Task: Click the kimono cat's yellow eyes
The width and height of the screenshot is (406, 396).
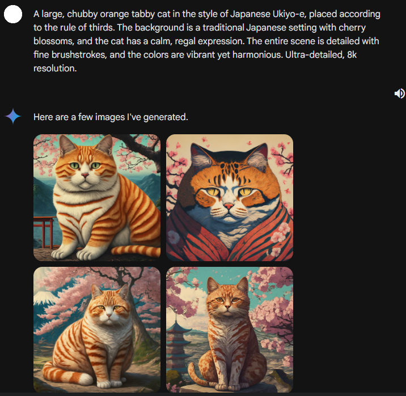Action: tap(229, 191)
